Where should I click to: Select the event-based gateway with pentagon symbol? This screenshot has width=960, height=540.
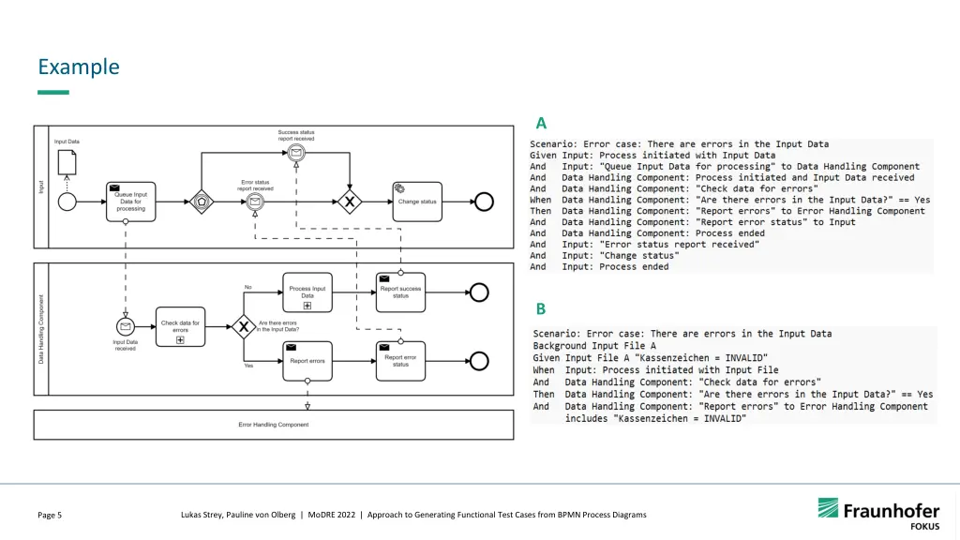click(202, 202)
